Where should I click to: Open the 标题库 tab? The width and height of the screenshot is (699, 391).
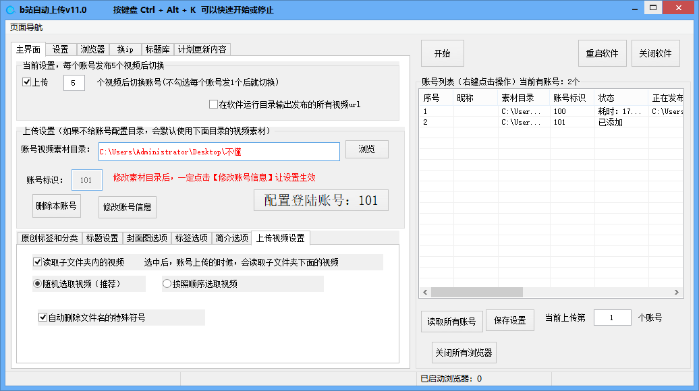point(157,49)
